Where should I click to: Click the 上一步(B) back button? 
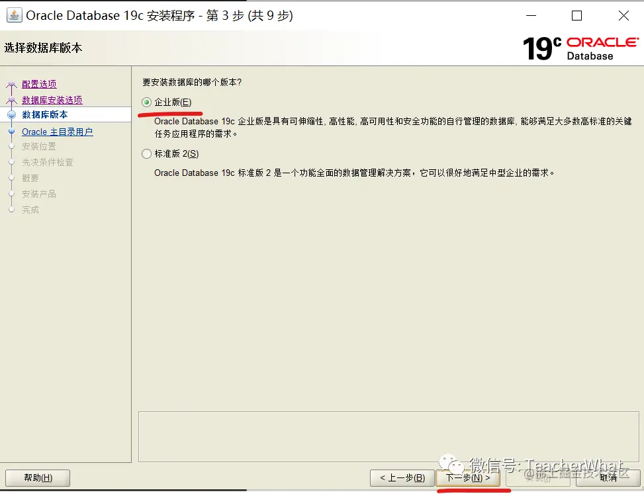tap(402, 478)
